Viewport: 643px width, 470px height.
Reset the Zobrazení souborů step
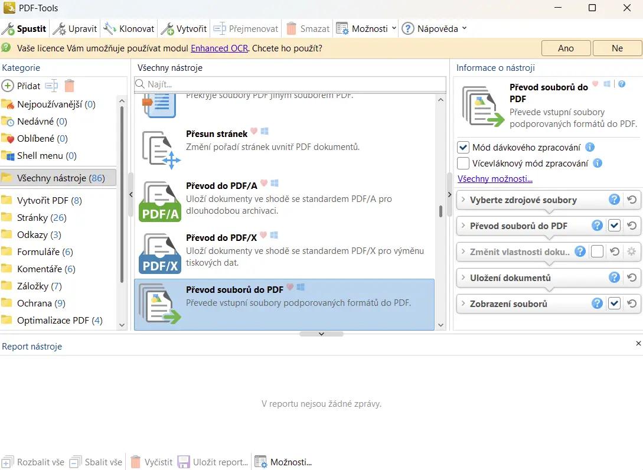pyautogui.click(x=632, y=303)
